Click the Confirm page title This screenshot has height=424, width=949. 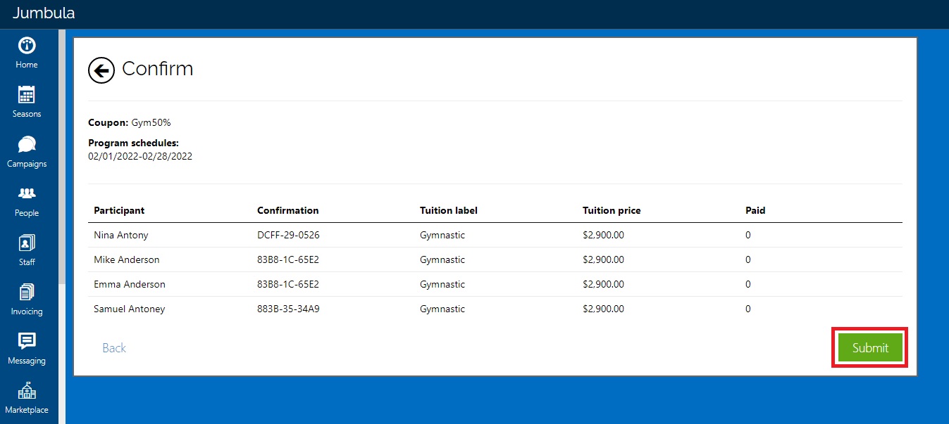click(x=157, y=69)
